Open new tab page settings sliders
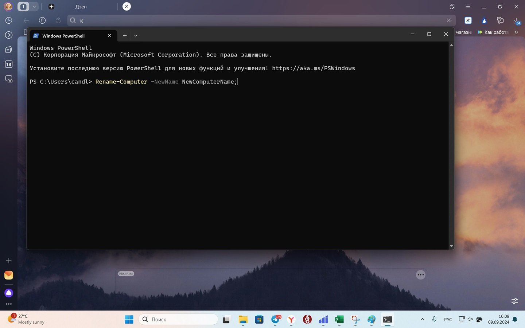This screenshot has width=525, height=328. (x=514, y=301)
